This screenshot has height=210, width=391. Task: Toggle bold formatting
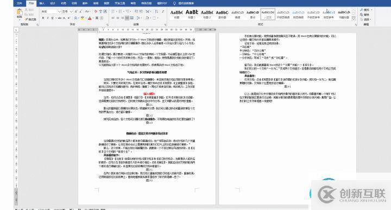point(43,18)
